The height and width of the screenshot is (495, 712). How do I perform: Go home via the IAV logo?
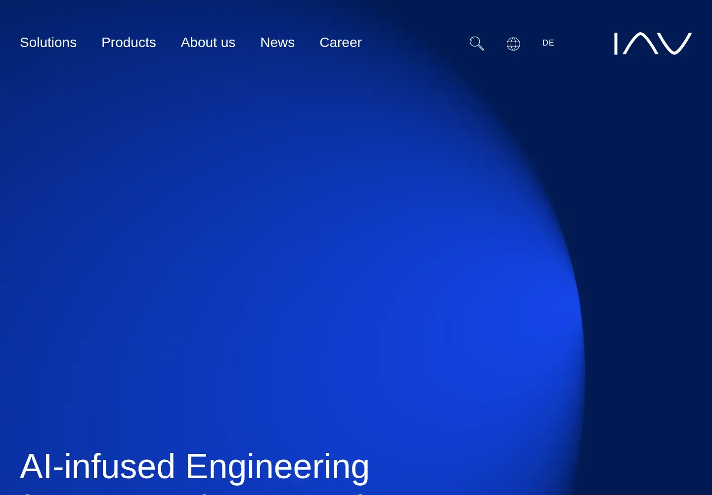(x=653, y=44)
